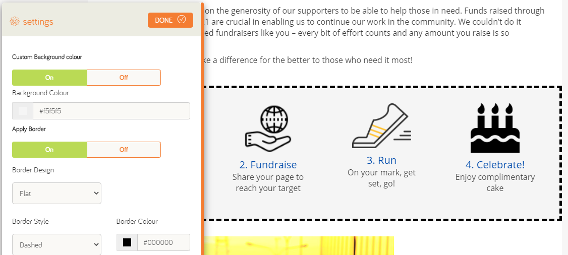Click the Border Colour #000000 input field

coord(163,242)
